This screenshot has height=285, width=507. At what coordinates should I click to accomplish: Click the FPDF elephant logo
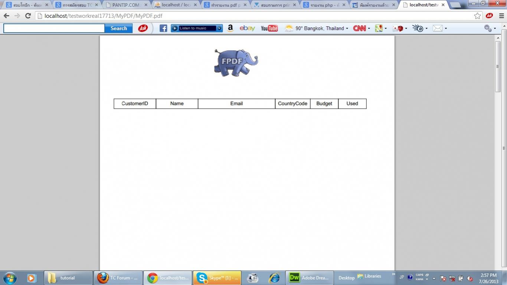[x=236, y=63]
